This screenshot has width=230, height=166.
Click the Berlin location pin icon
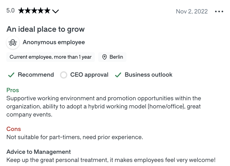click(104, 57)
